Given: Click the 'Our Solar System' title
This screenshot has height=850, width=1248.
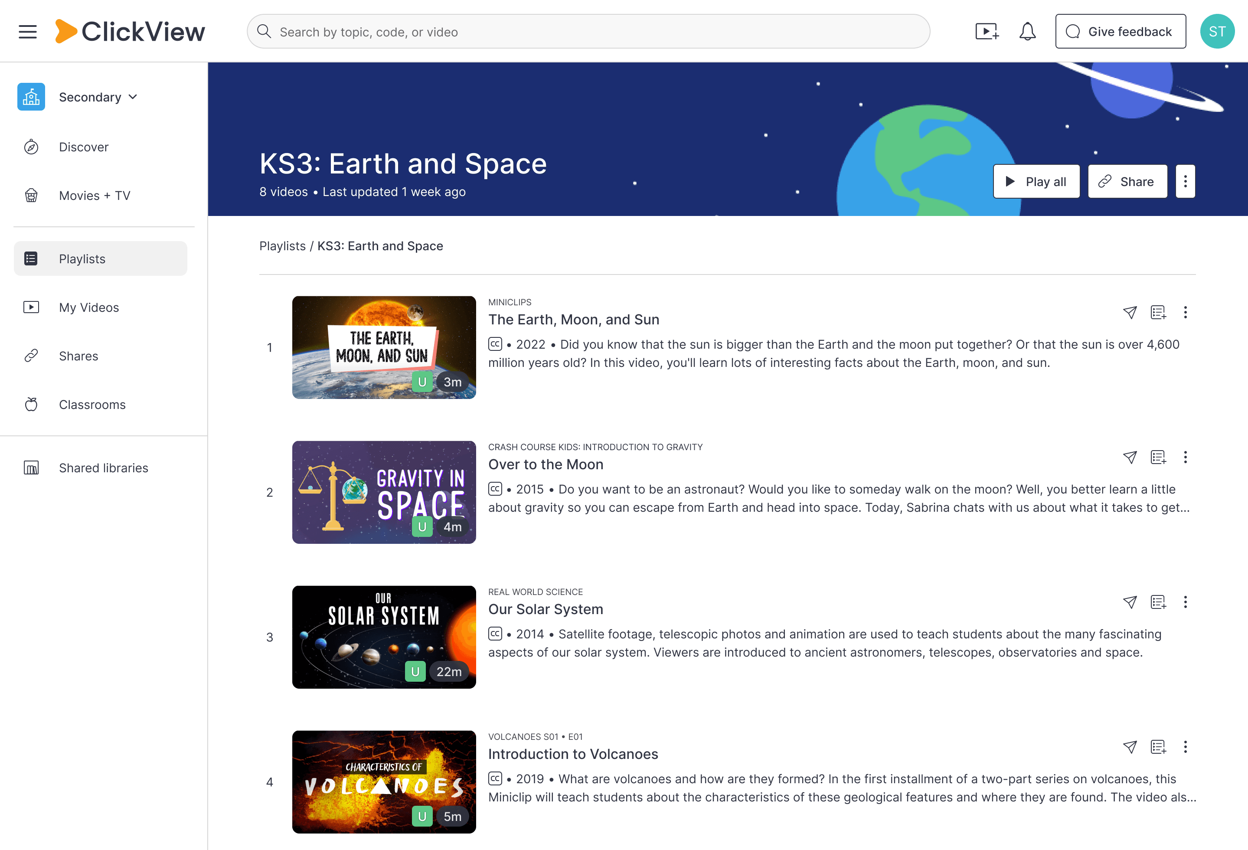Looking at the screenshot, I should 546,609.
